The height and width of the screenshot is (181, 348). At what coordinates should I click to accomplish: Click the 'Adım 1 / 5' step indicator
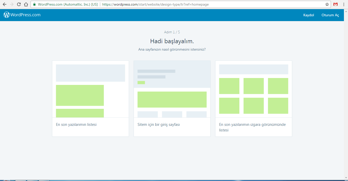(x=172, y=32)
